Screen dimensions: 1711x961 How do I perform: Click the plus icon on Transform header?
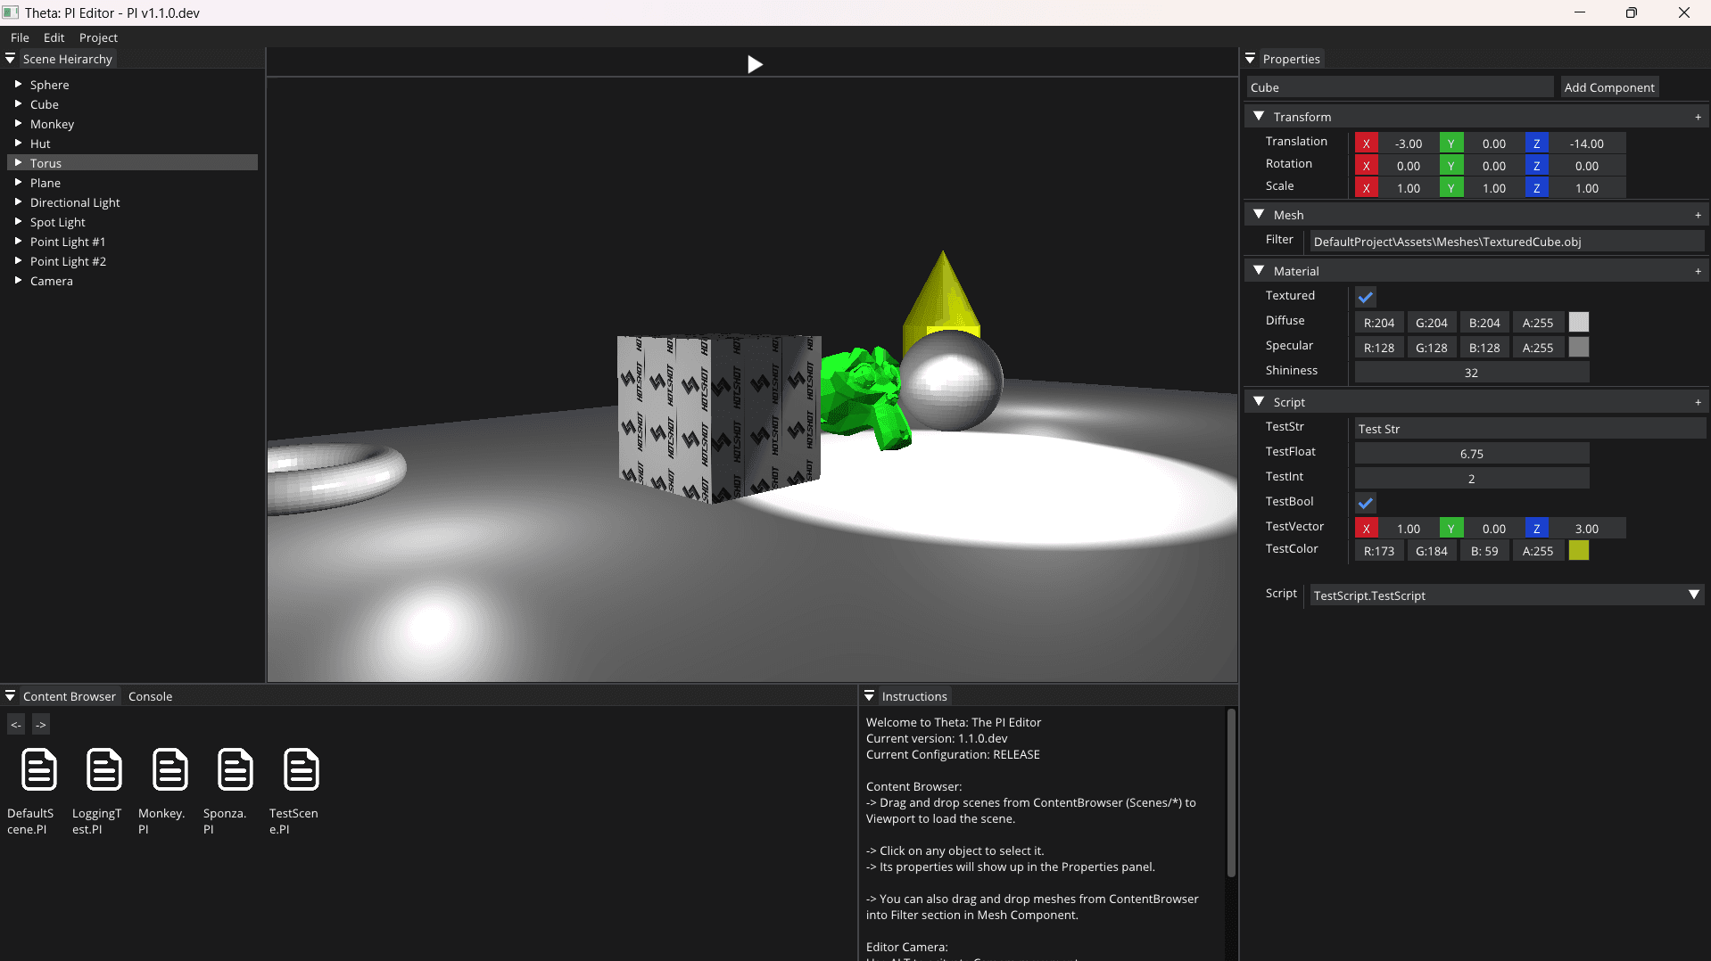1698,117
